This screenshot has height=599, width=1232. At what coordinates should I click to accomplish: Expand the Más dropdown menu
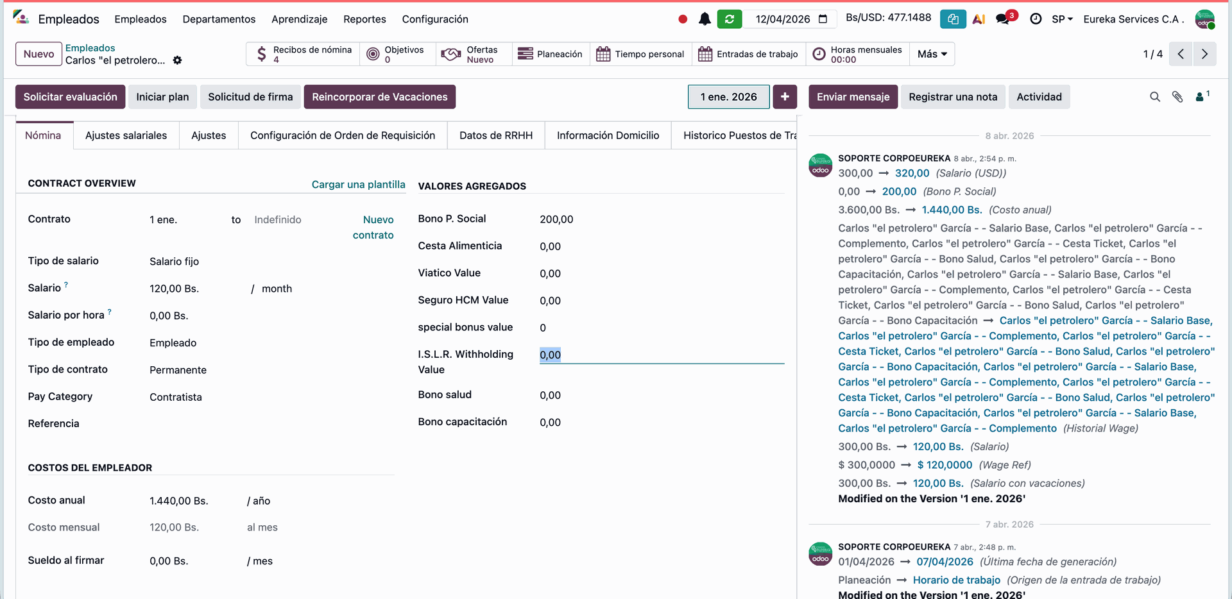tap(932, 55)
